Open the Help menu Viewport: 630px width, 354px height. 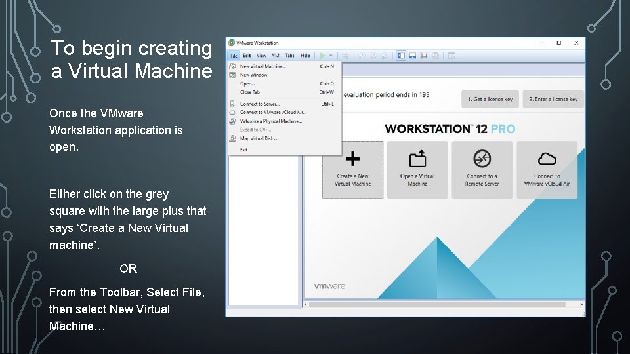(x=305, y=56)
